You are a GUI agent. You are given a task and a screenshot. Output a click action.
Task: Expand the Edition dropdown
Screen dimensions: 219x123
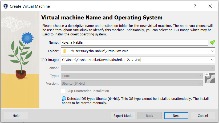pos(212,68)
